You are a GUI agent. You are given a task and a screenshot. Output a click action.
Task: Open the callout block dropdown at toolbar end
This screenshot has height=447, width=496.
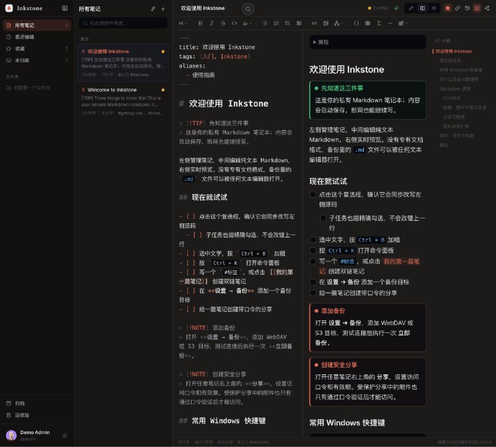pyautogui.click(x=402, y=23)
